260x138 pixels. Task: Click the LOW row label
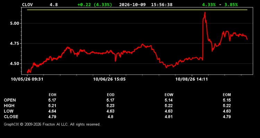tap(9, 111)
